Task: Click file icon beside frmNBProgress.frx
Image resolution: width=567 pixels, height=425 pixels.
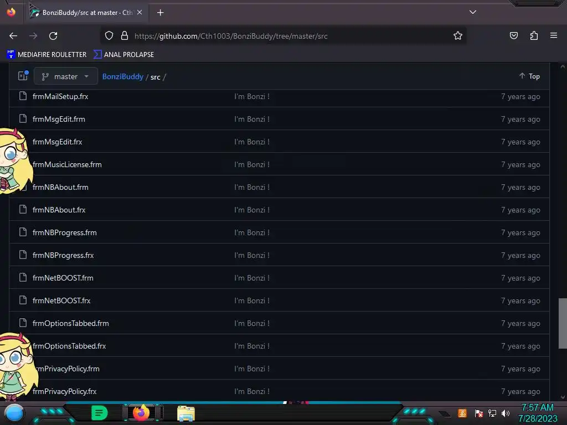Action: click(x=23, y=255)
